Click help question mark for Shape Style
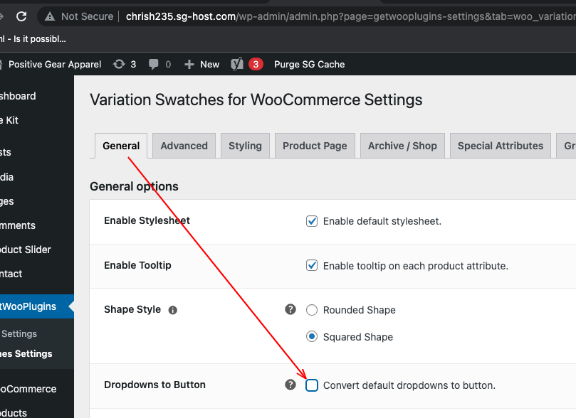The height and width of the screenshot is (418, 576). tap(290, 309)
